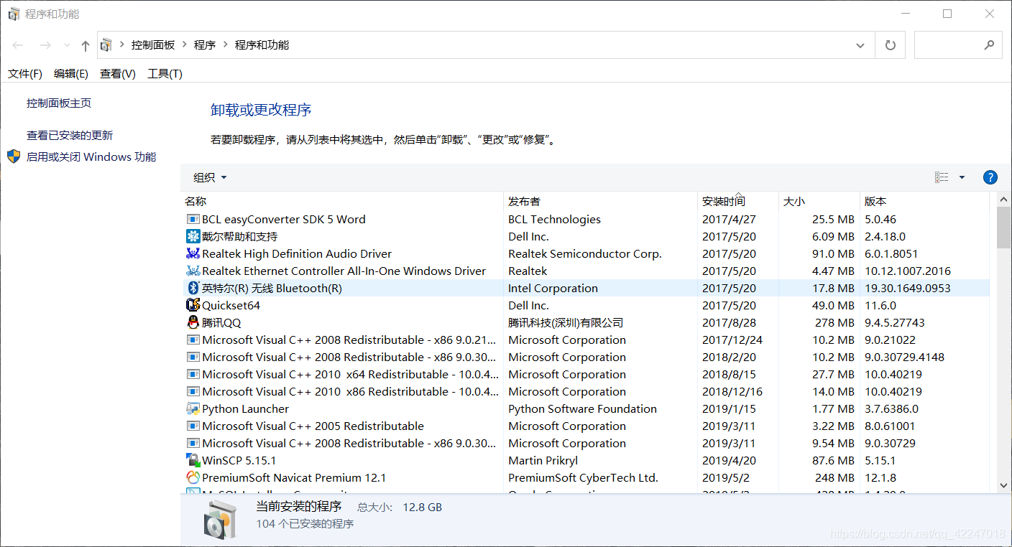Click the control panel icon in the address bar

point(106,45)
